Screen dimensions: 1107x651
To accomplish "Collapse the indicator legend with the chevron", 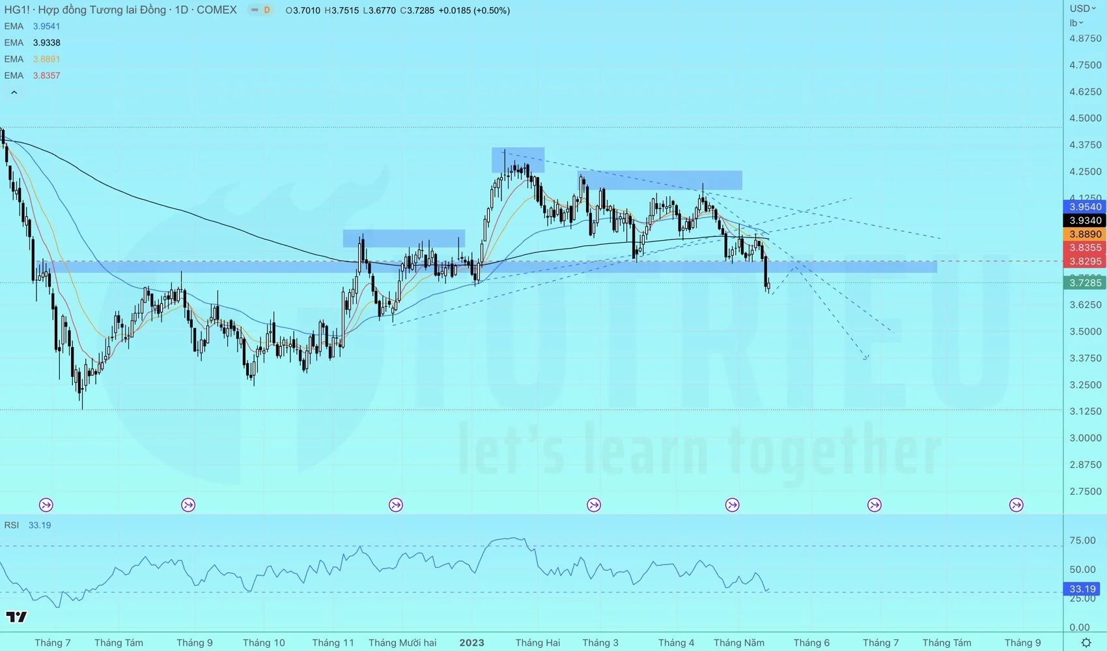I will click(x=14, y=92).
